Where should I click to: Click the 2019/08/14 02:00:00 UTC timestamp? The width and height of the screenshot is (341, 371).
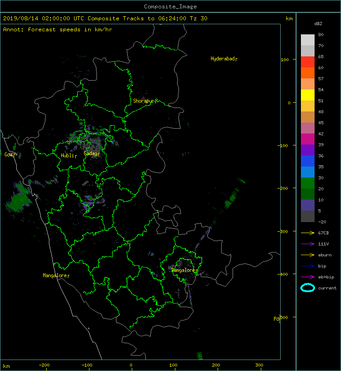44,19
